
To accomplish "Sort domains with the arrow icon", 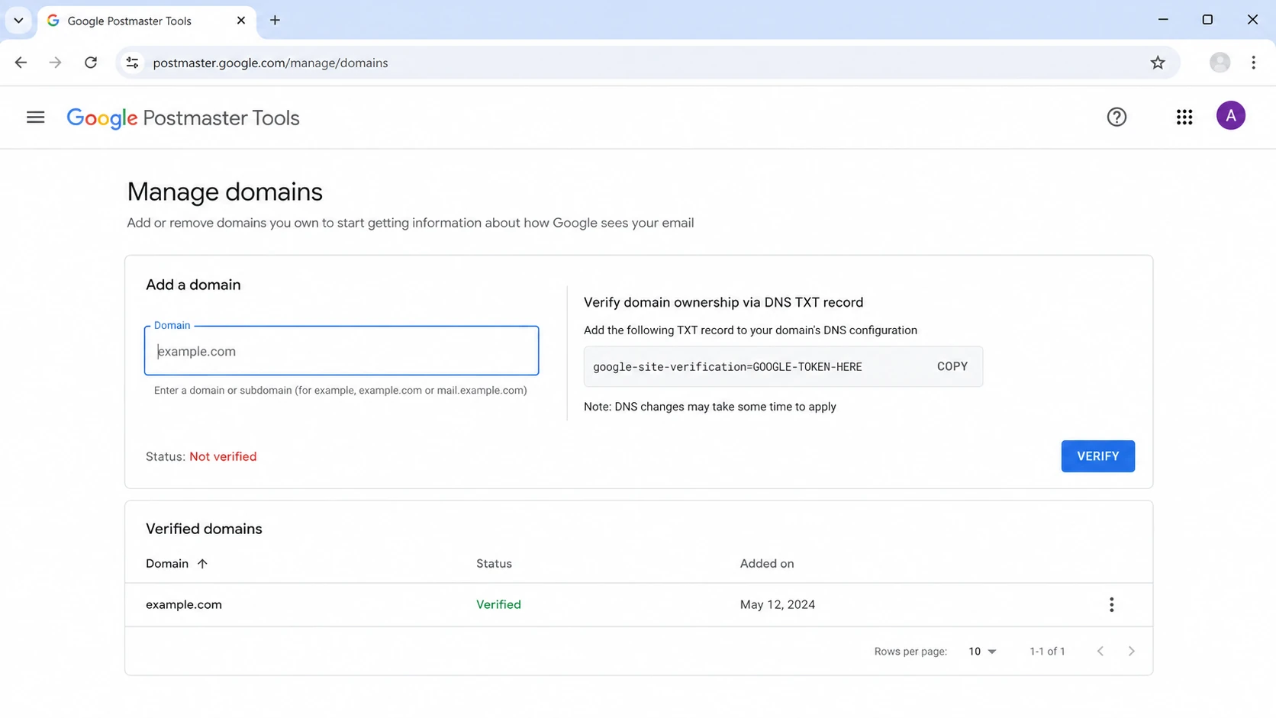I will tap(202, 564).
